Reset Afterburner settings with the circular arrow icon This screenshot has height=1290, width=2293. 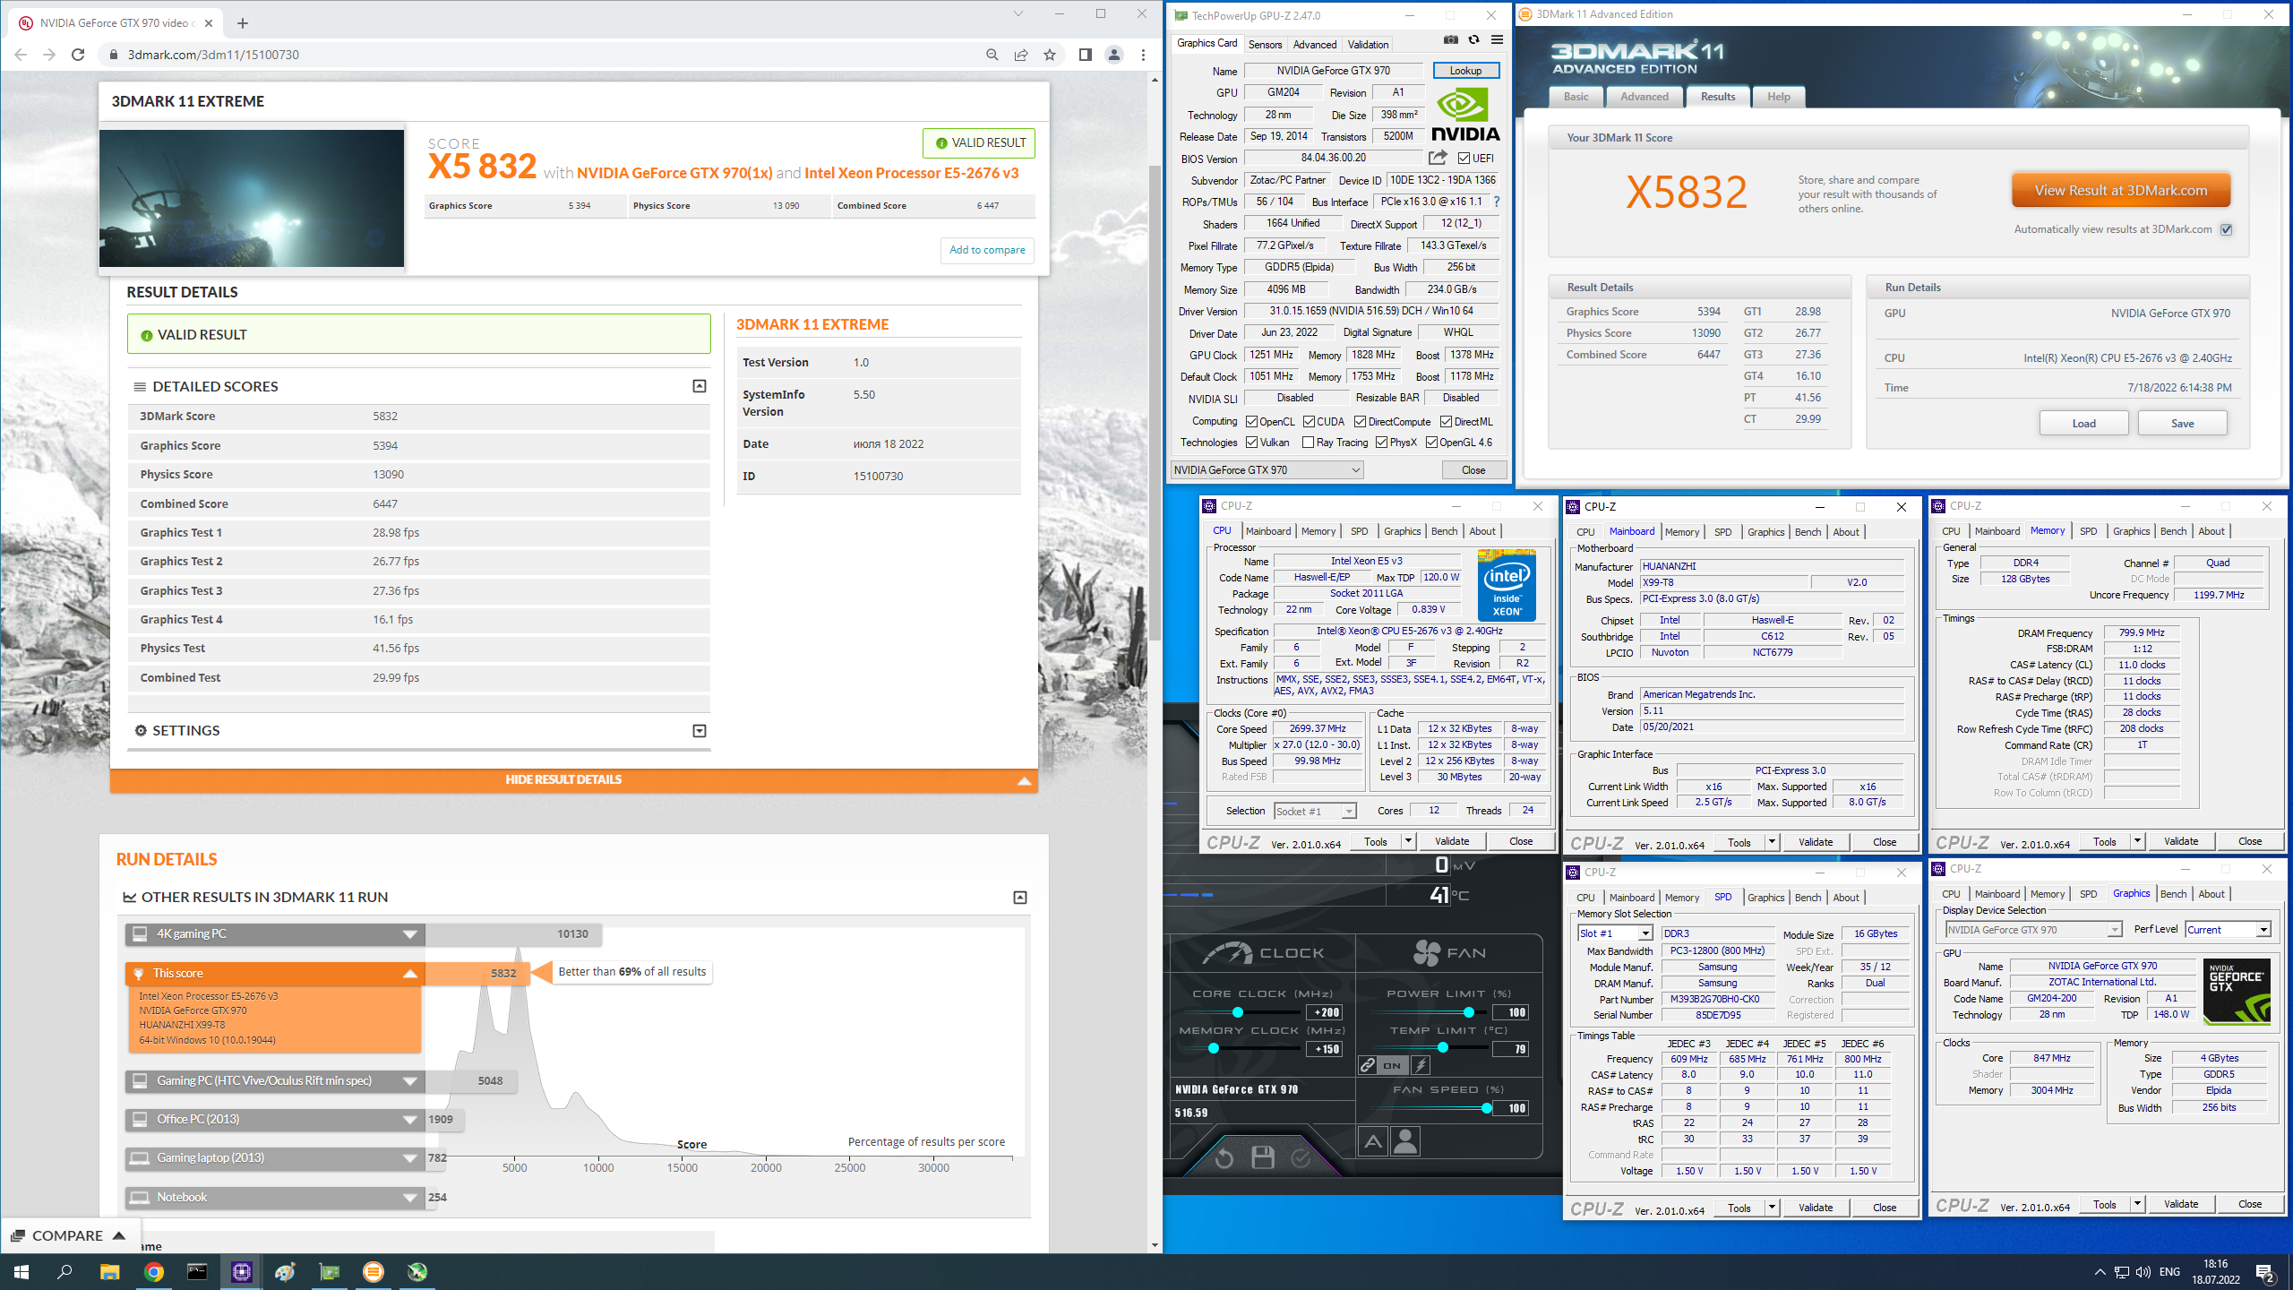[x=1224, y=1158]
